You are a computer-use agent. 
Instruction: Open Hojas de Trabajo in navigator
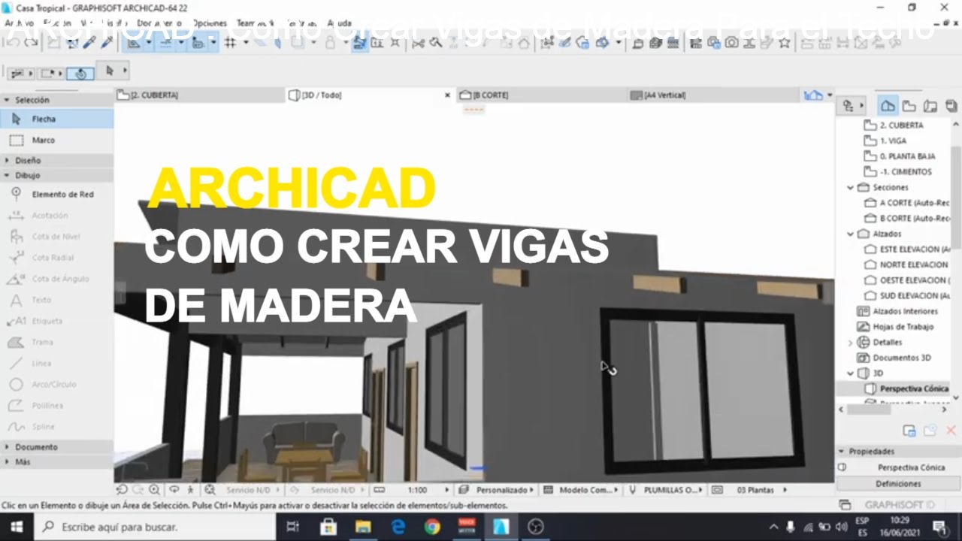[x=895, y=327]
